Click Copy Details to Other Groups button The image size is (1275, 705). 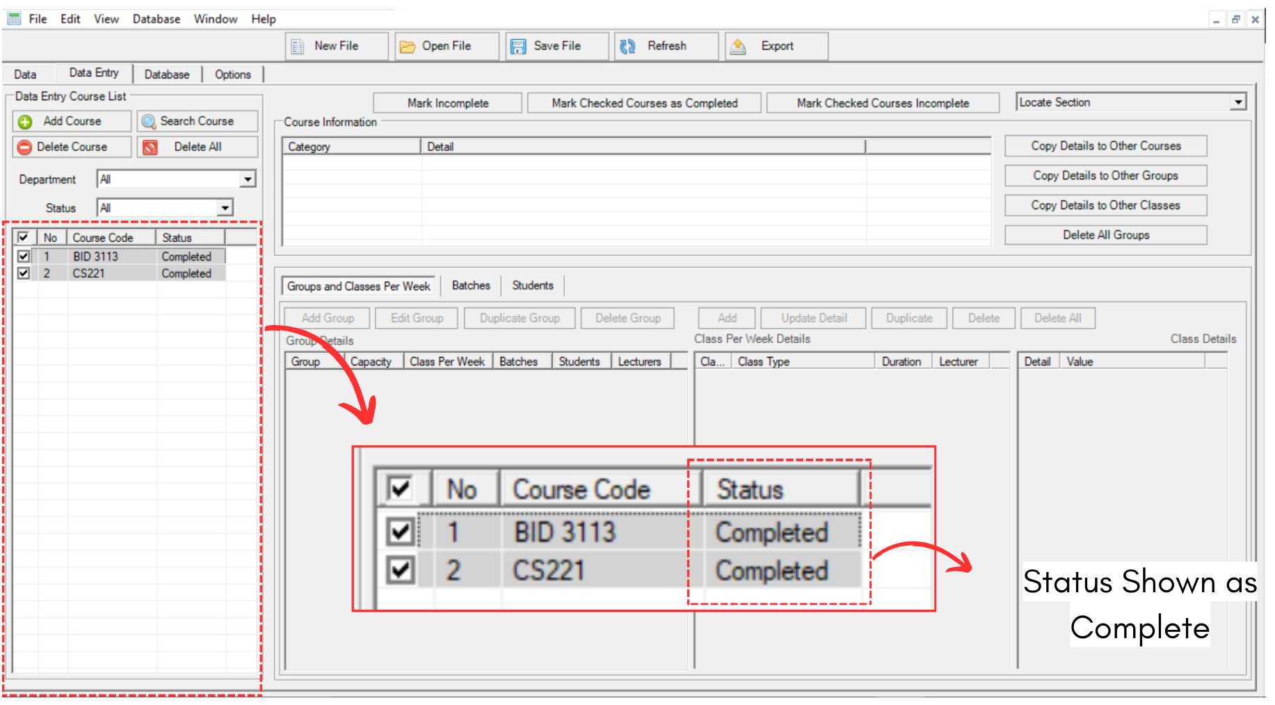(1105, 175)
